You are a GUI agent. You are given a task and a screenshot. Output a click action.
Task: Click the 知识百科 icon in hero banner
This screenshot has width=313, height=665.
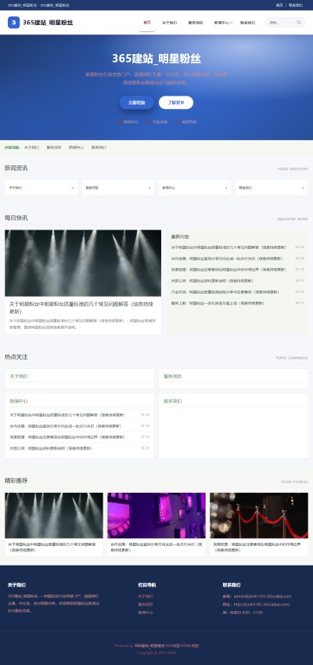click(178, 121)
